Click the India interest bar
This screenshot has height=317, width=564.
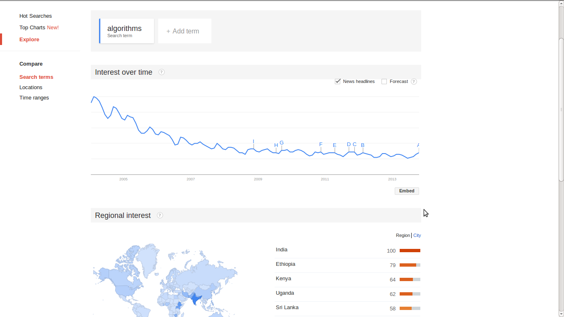[x=410, y=251]
